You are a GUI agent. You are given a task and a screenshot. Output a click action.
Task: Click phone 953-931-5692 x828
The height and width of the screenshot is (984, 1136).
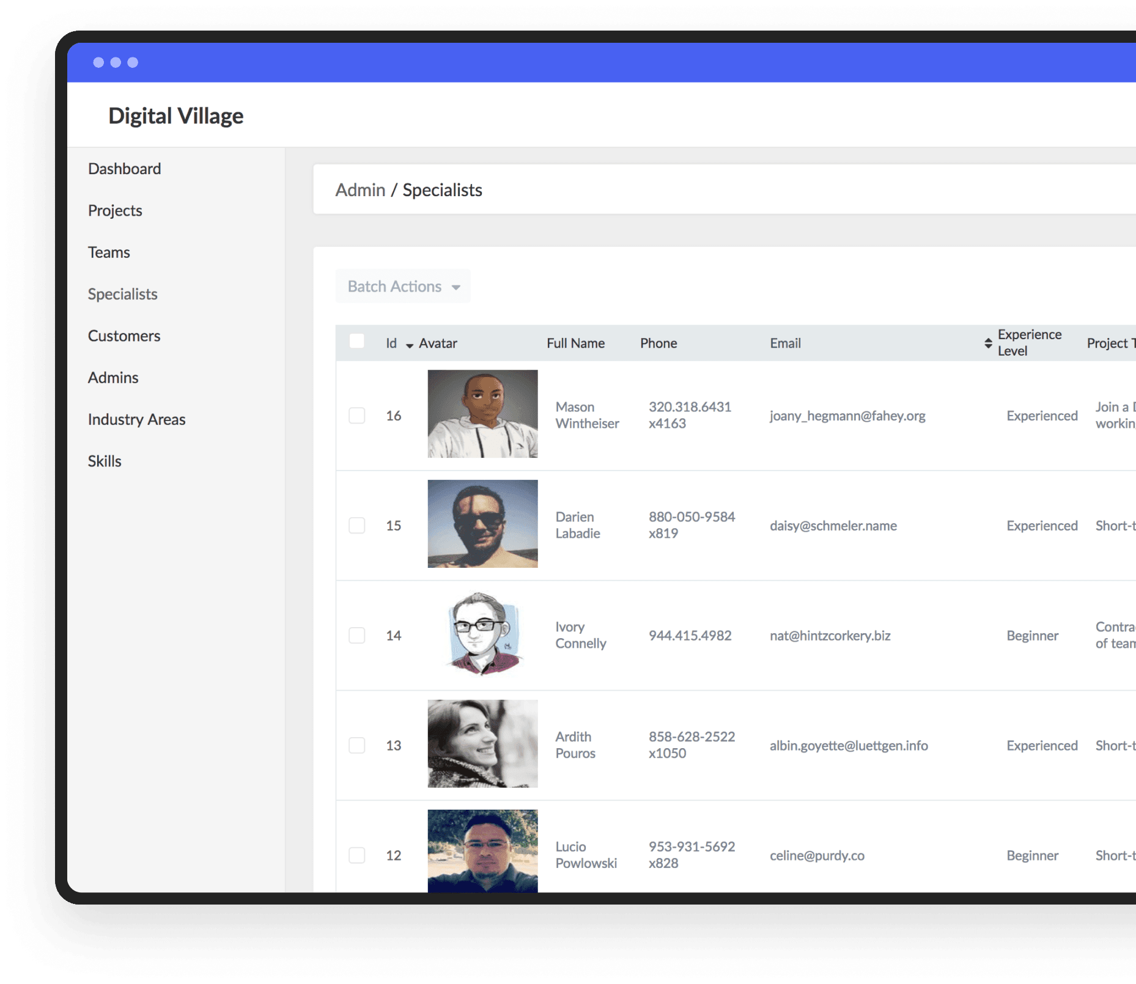pos(692,856)
